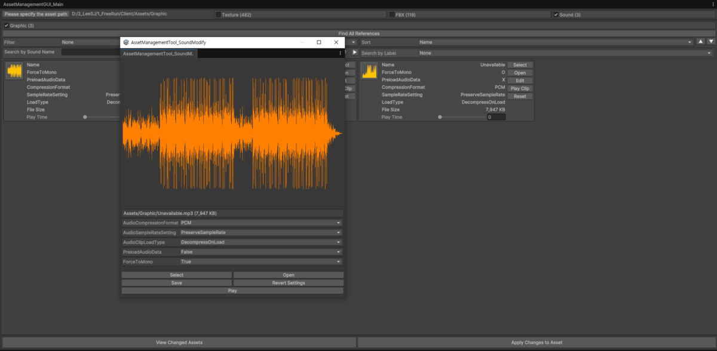Click the play triangle icon beside Search by Label
This screenshot has width=717, height=351.
click(354, 53)
